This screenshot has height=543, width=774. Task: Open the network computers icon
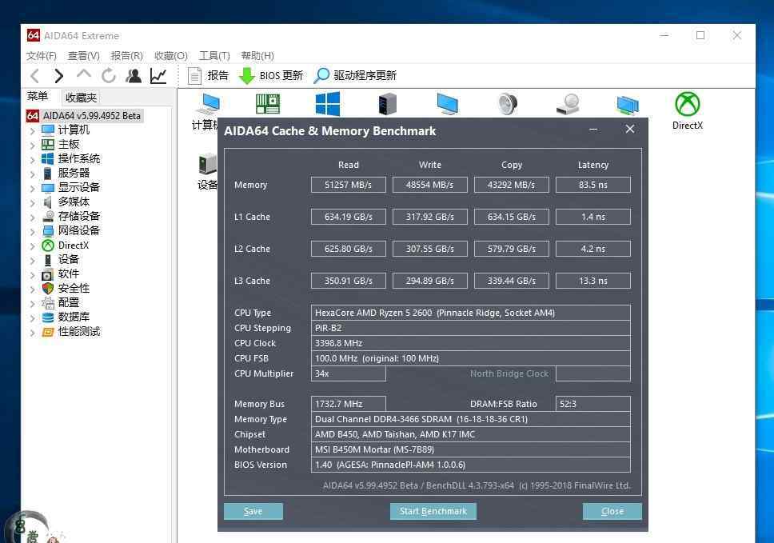628,104
